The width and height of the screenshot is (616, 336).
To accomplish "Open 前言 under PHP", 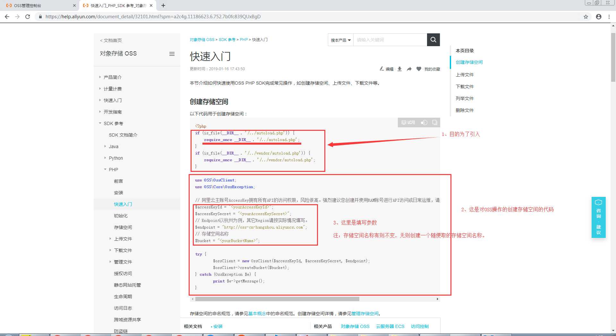I will tap(118, 181).
